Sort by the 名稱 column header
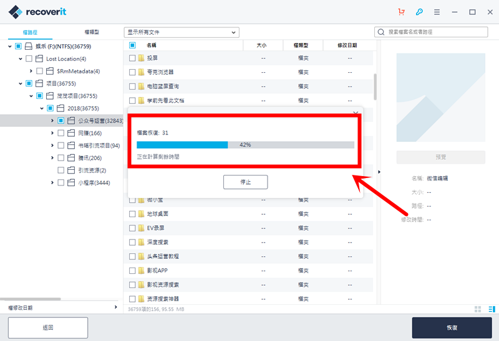Viewport: 499px width, 341px height. coord(152,45)
